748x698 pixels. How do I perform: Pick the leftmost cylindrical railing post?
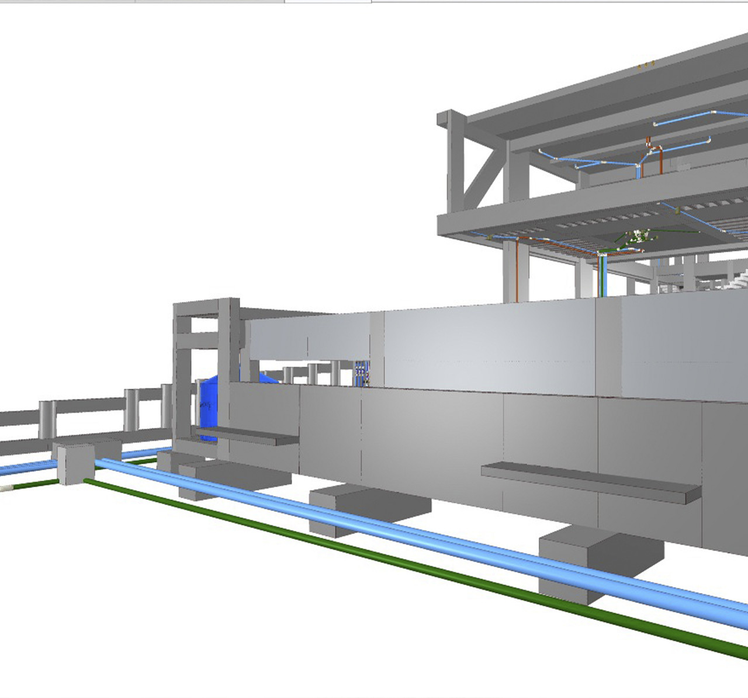pyautogui.click(x=47, y=418)
